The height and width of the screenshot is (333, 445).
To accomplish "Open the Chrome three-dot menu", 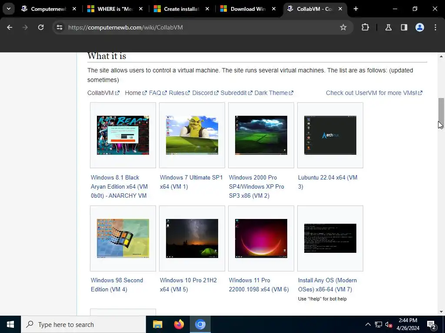I will click(x=435, y=27).
